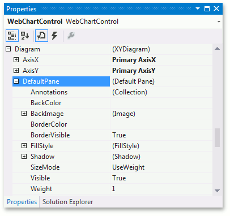Click the Property Pages wrench icon
The width and height of the screenshot is (230, 216).
(x=71, y=36)
